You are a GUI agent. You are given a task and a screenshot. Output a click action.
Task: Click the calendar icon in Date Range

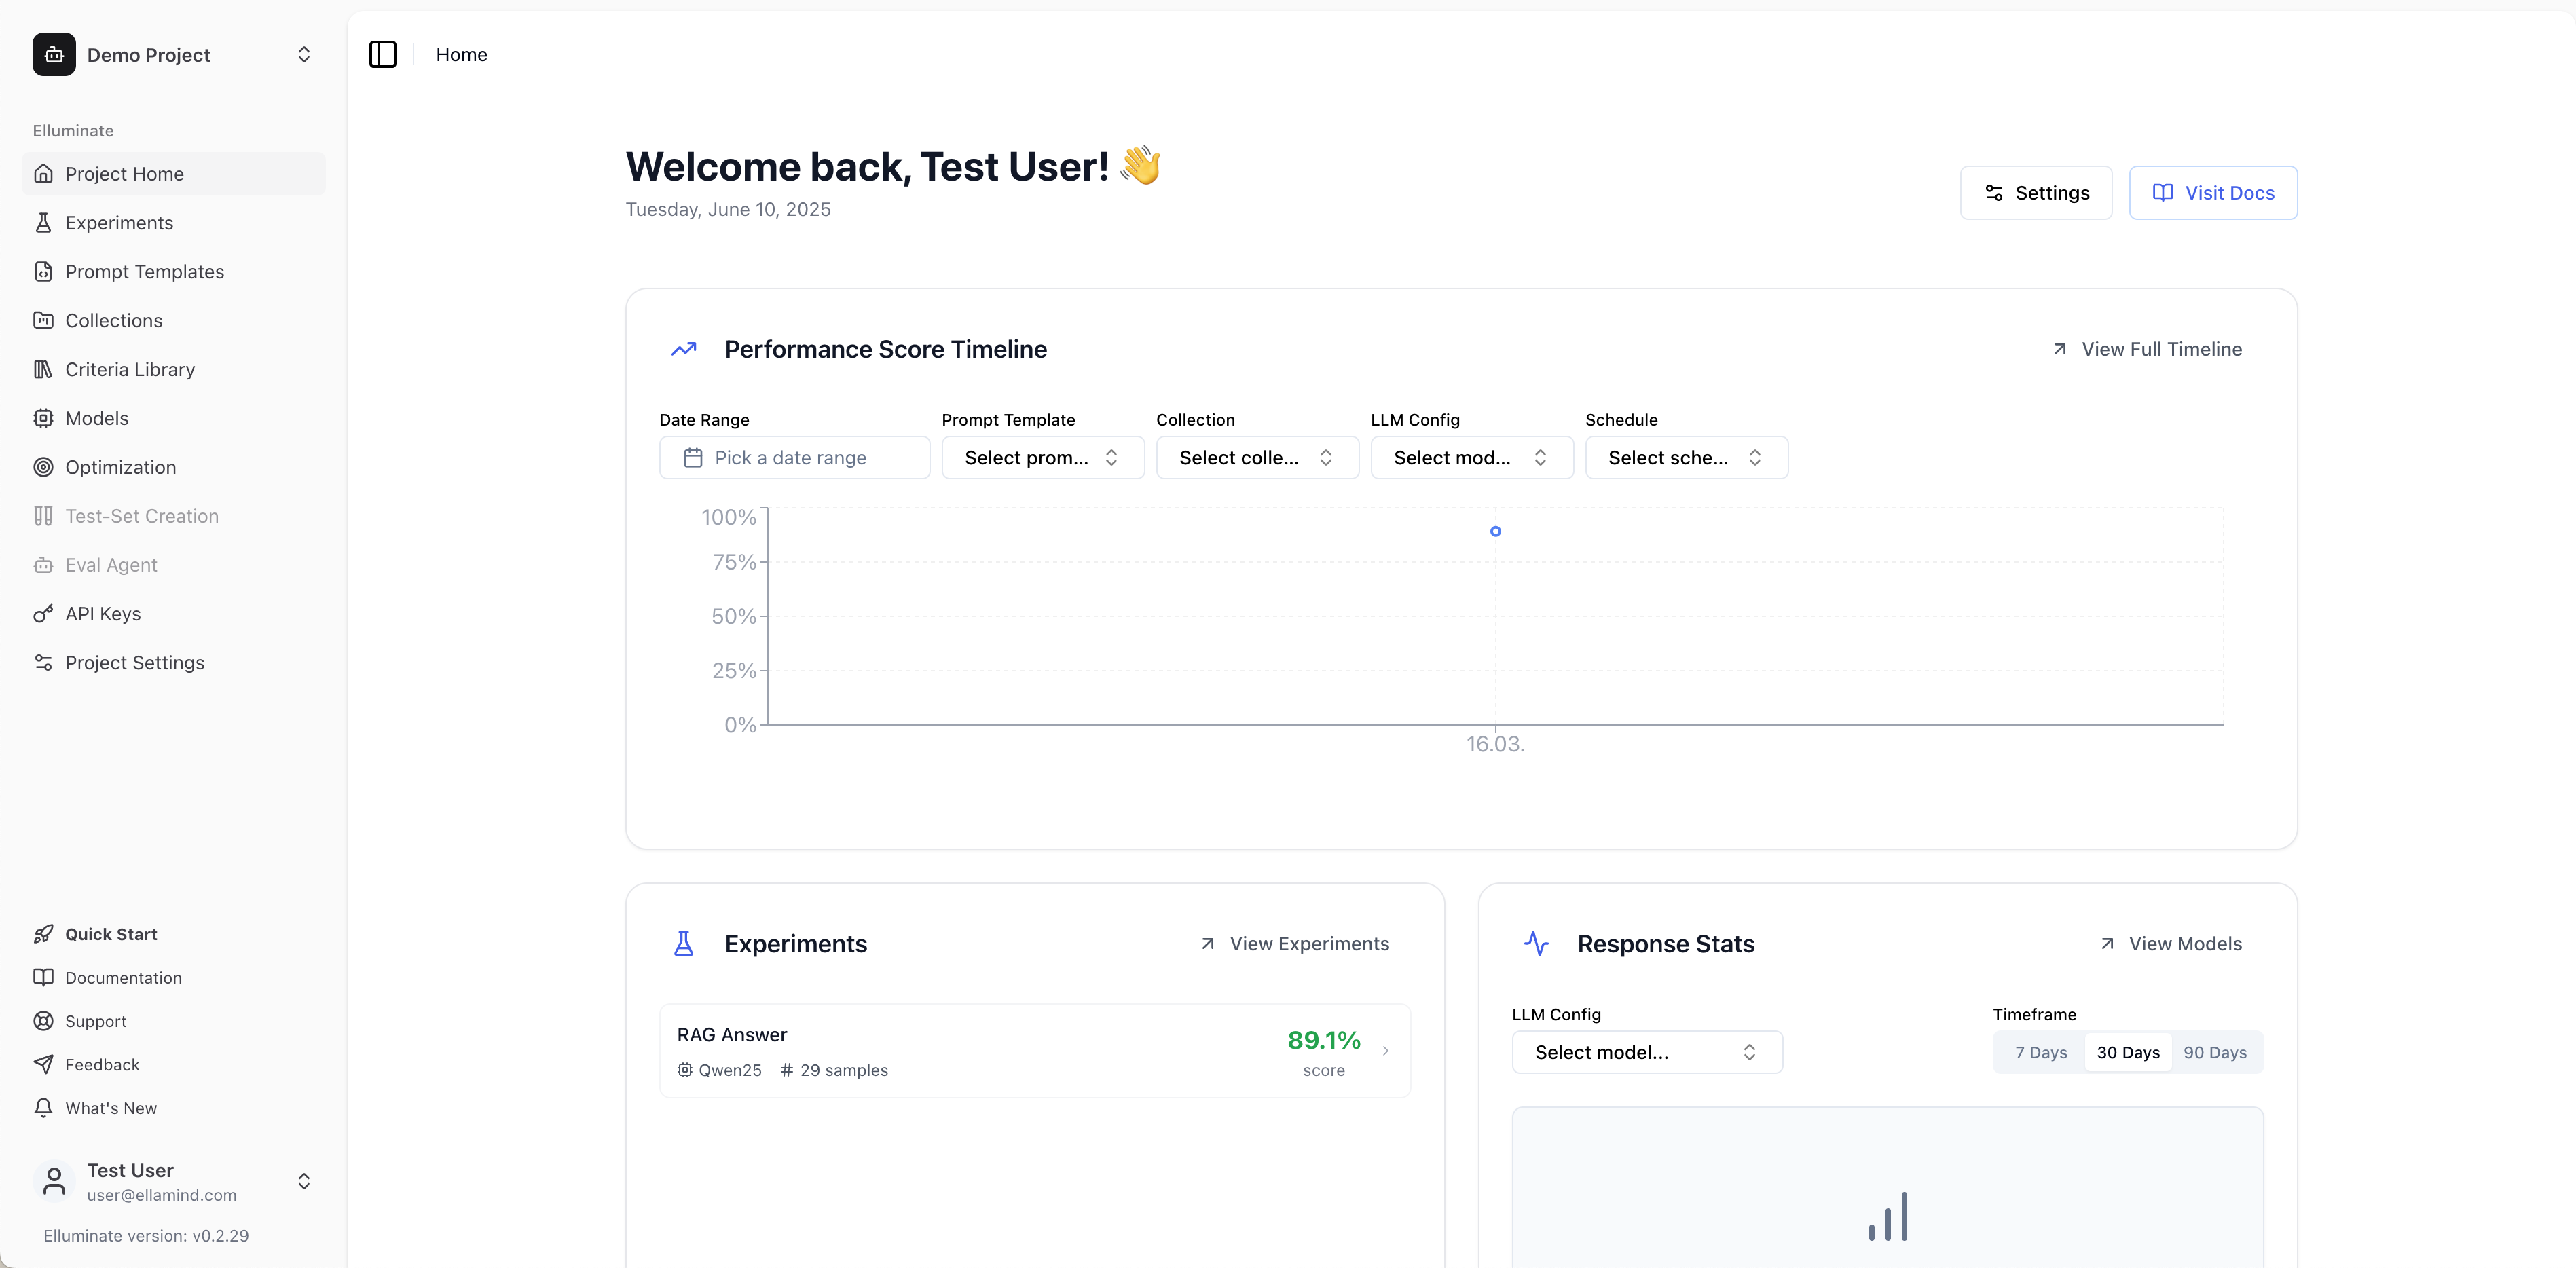click(693, 458)
